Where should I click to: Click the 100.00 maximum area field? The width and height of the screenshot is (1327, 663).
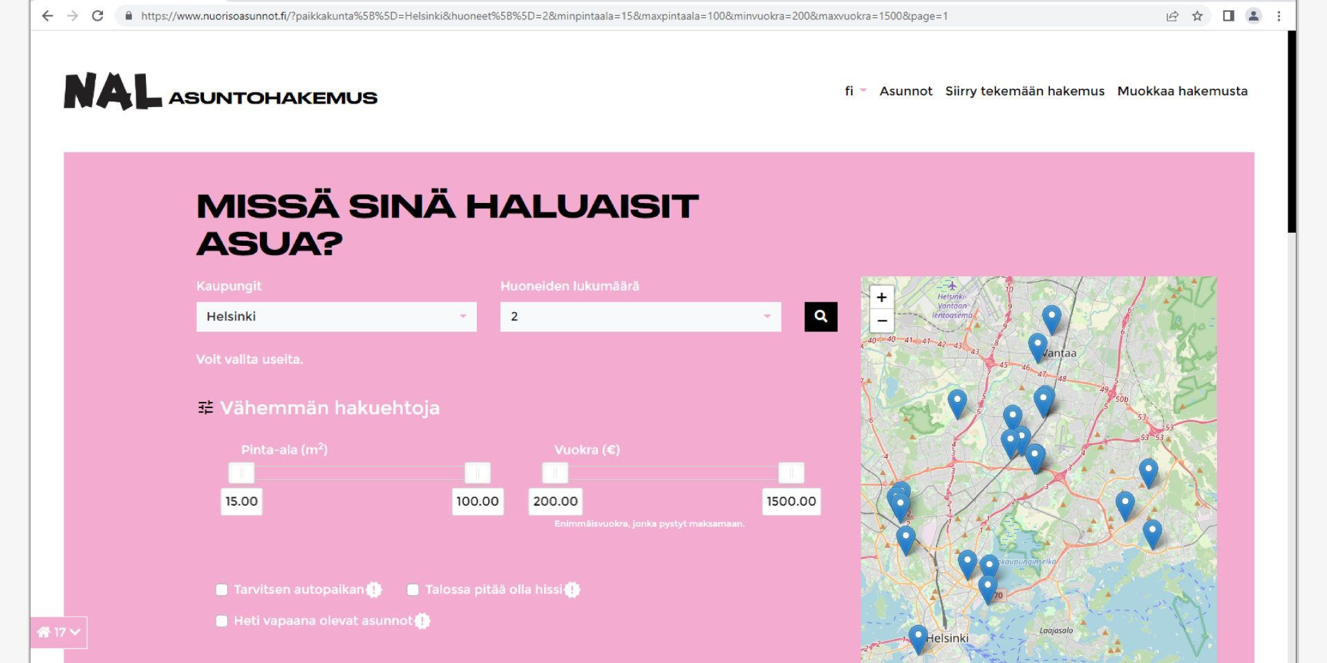click(x=478, y=501)
